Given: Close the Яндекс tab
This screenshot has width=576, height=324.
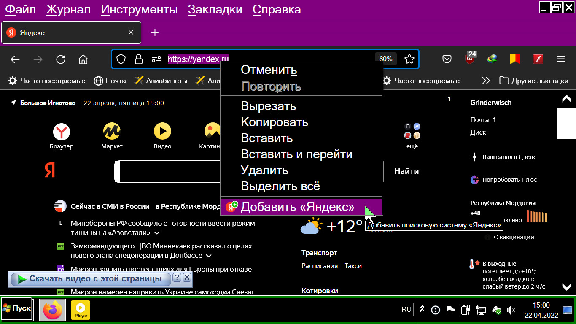Looking at the screenshot, I should [x=131, y=32].
